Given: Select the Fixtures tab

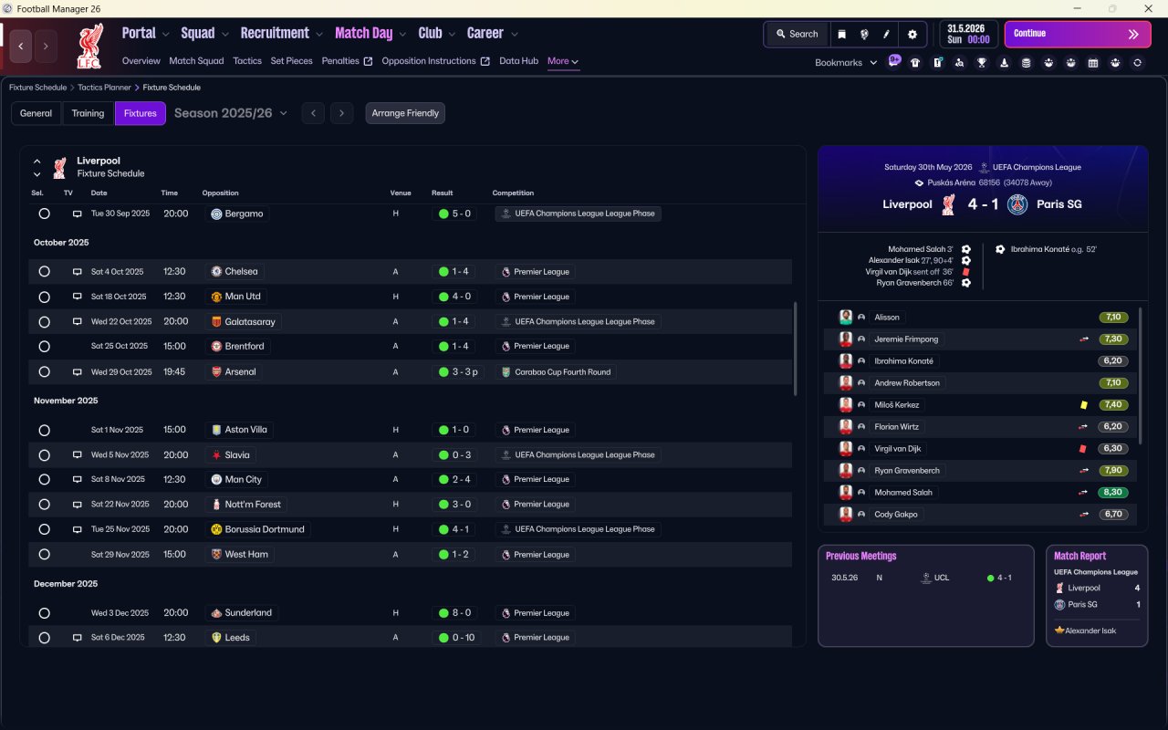Looking at the screenshot, I should [x=141, y=113].
